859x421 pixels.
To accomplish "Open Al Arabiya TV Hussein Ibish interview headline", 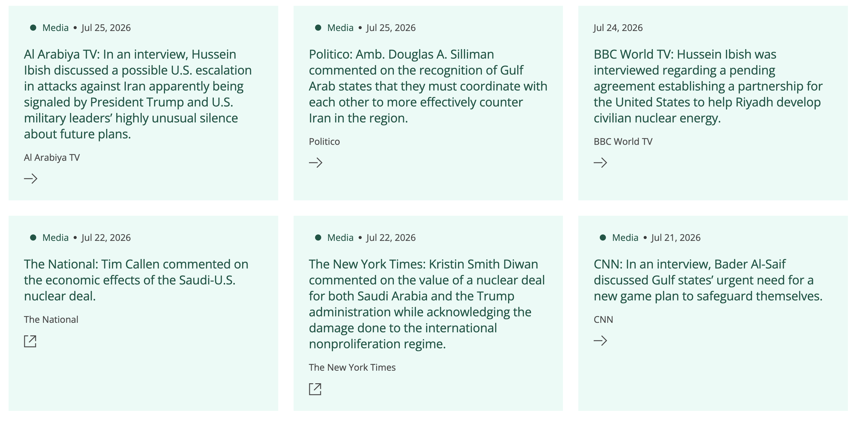I will click(x=138, y=94).
